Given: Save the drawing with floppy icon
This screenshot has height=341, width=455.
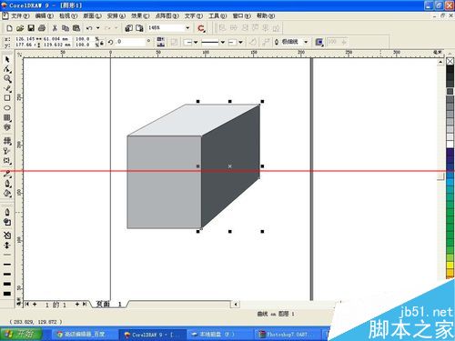Looking at the screenshot, I should point(31,28).
